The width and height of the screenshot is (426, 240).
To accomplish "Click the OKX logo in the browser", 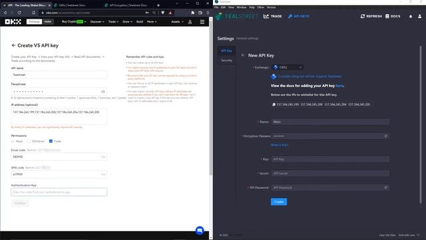I will pos(13,22).
